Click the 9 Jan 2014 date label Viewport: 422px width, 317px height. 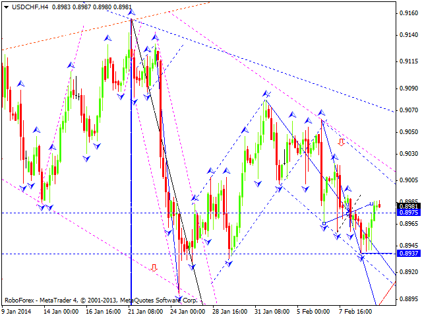[x=16, y=311]
